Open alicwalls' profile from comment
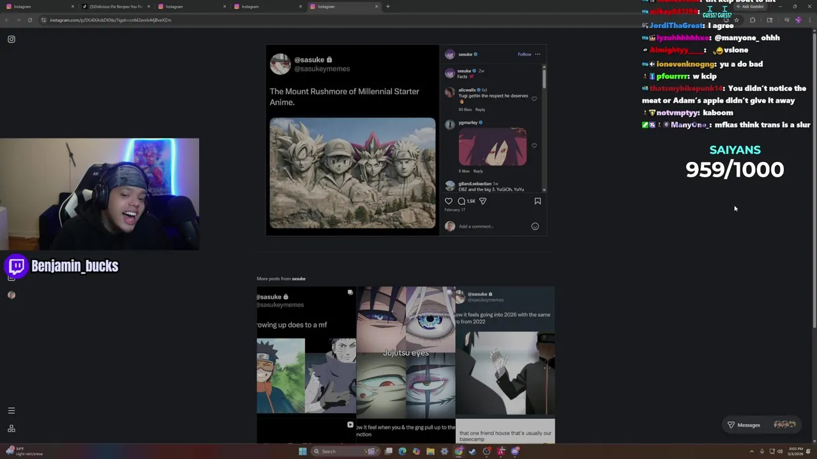 pyautogui.click(x=467, y=90)
